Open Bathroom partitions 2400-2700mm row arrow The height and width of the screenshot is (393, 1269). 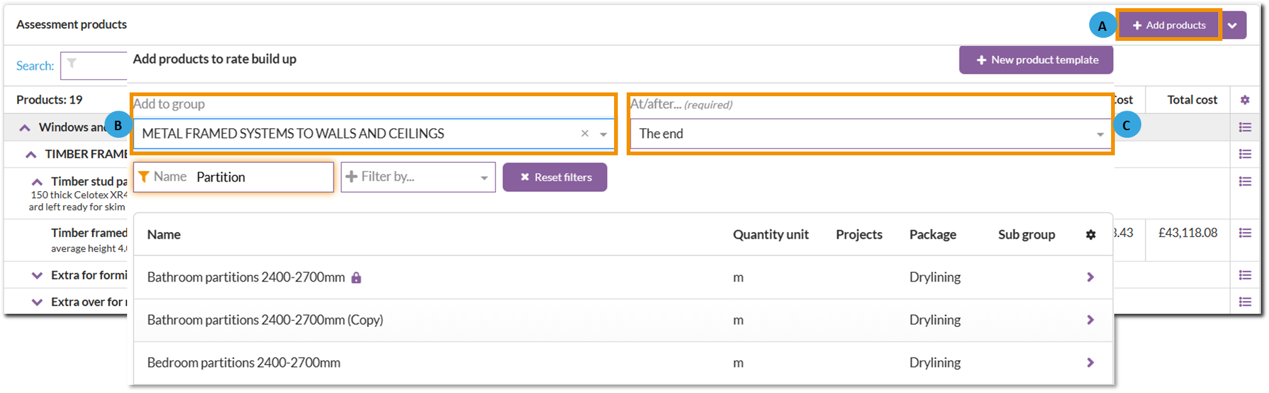pyautogui.click(x=1090, y=277)
